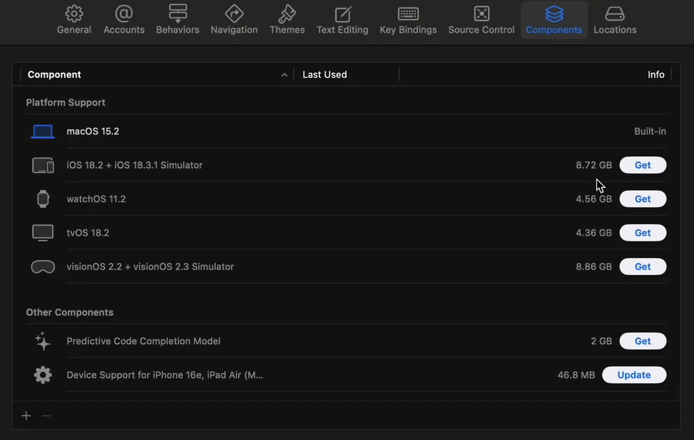Update Device Support for iPhone 16e
The width and height of the screenshot is (694, 440).
pyautogui.click(x=634, y=375)
